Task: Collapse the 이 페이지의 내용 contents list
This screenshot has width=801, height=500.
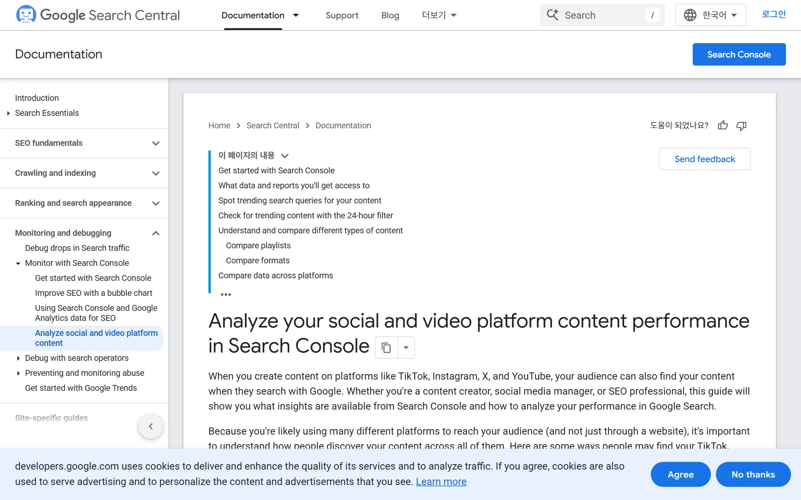Action: 285,156
